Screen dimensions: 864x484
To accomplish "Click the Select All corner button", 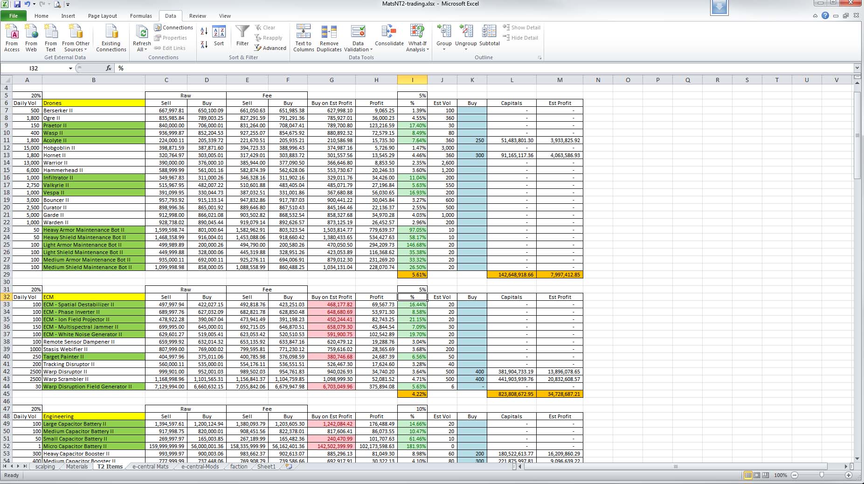I will click(x=6, y=80).
